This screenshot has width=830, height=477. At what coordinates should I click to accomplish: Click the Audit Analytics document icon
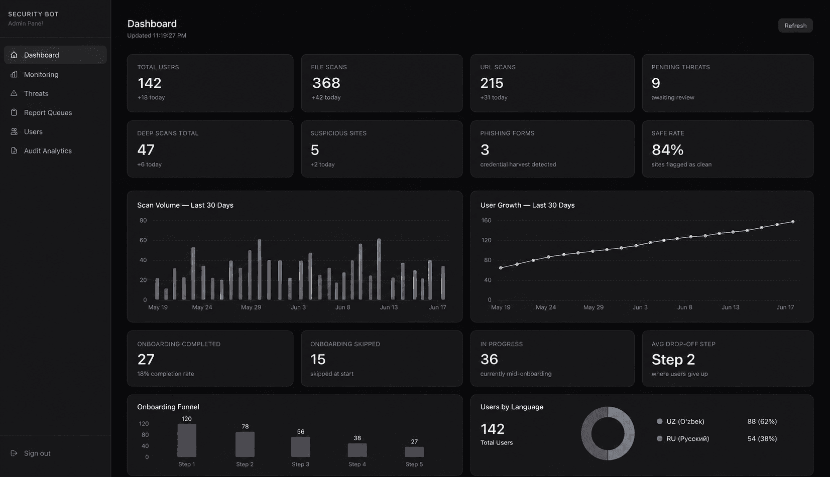point(14,150)
